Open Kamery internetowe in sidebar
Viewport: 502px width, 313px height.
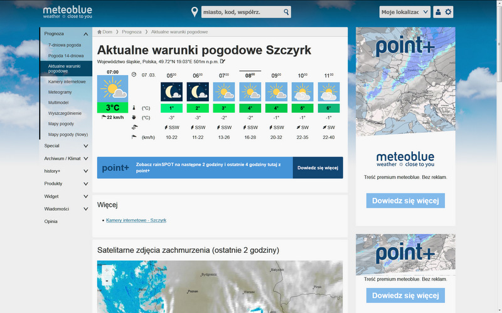coord(67,82)
